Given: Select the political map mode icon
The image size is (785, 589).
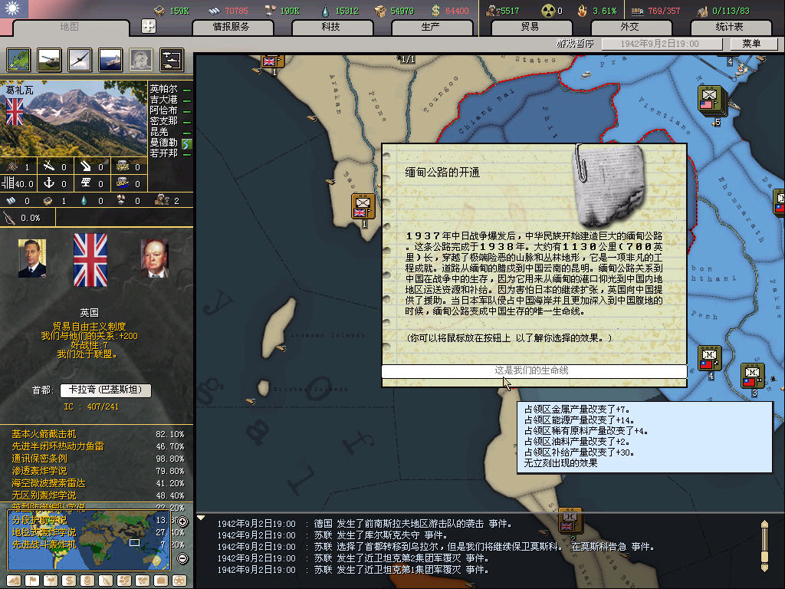Looking at the screenshot, I should coord(19,60).
